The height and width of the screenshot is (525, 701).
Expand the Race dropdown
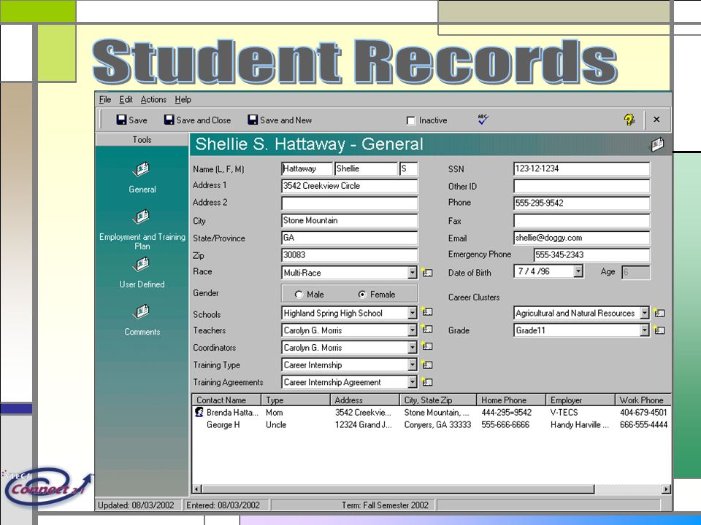(412, 272)
